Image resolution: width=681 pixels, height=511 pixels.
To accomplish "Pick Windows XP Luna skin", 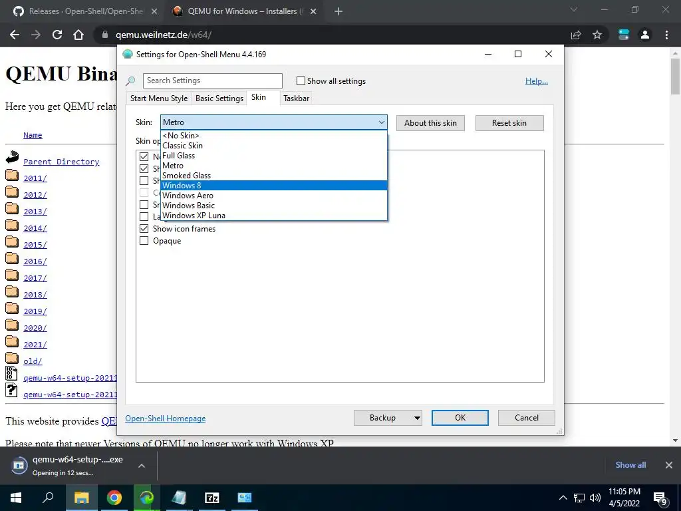I will pyautogui.click(x=273, y=216).
